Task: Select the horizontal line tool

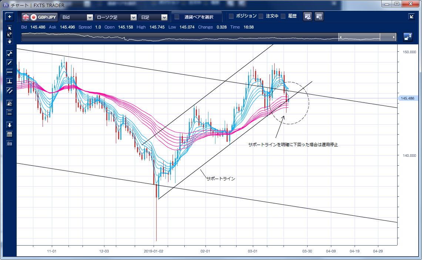Action: [x=9, y=72]
